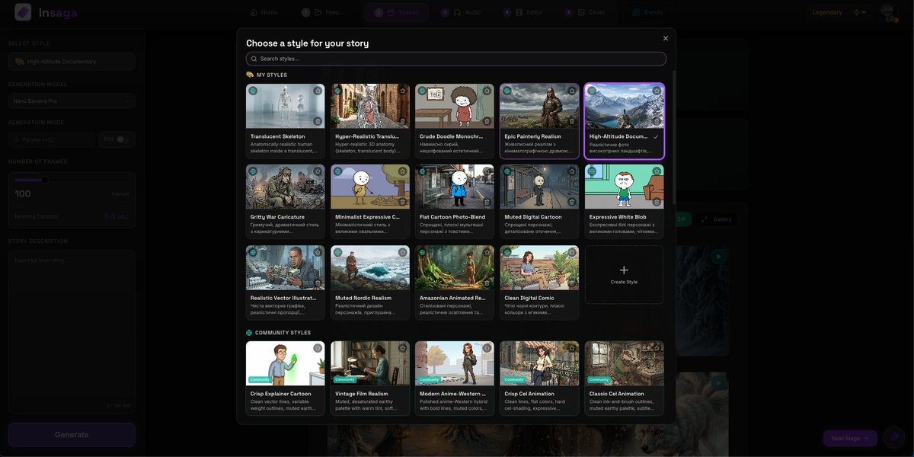Viewport: 914px width, 457px height.
Task: Select the Amazonian Animated Realism style thumbnail
Action: click(x=454, y=267)
